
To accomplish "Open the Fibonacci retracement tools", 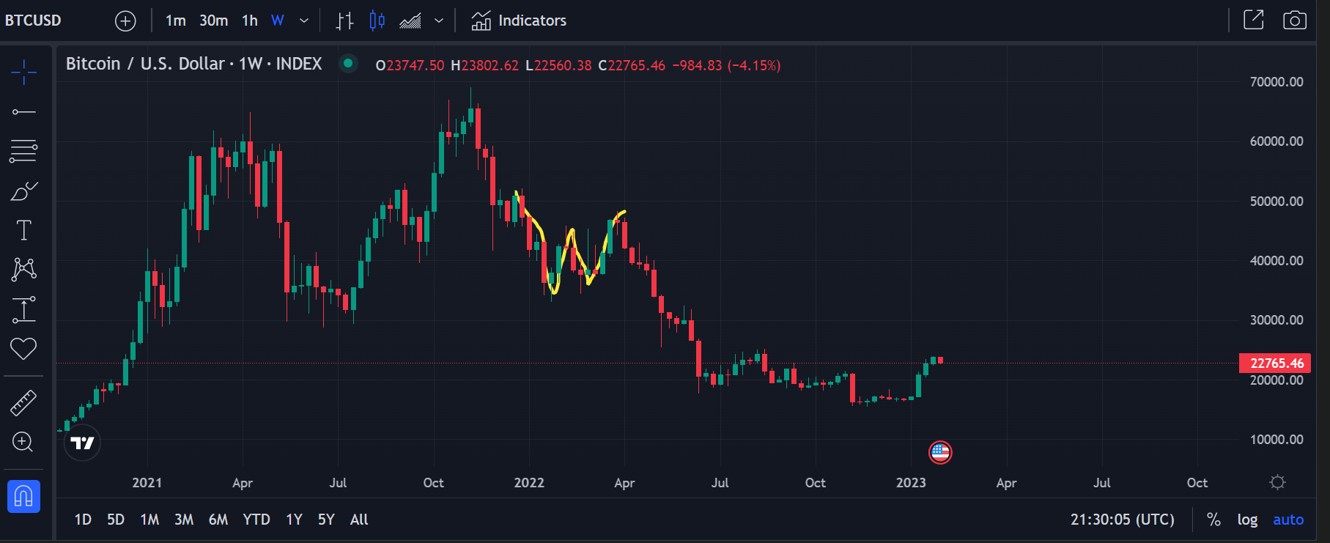I will (x=24, y=151).
